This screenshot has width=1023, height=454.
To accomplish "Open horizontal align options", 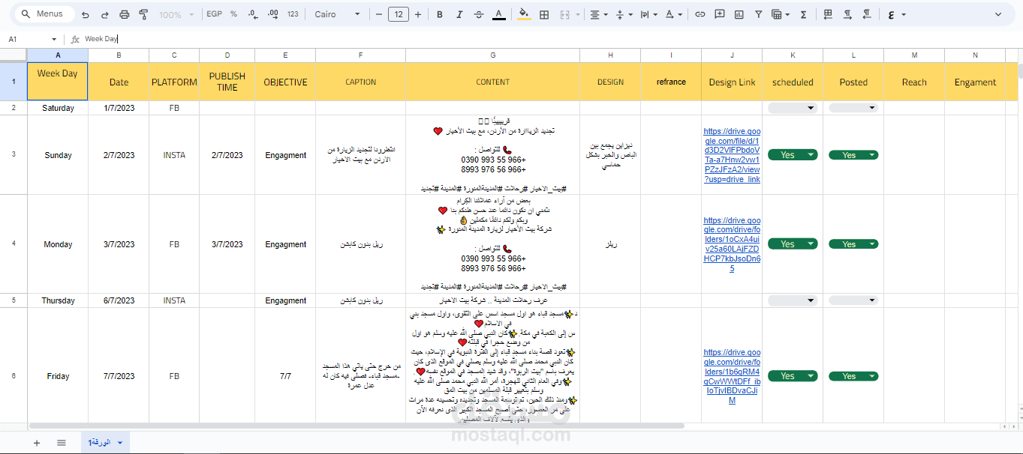I will [x=598, y=14].
